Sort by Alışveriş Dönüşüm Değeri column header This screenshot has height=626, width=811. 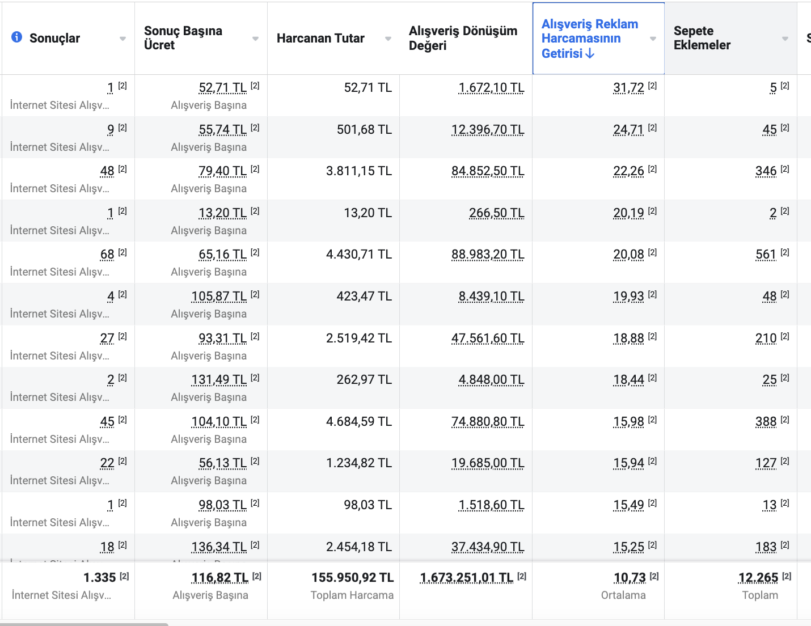(463, 38)
